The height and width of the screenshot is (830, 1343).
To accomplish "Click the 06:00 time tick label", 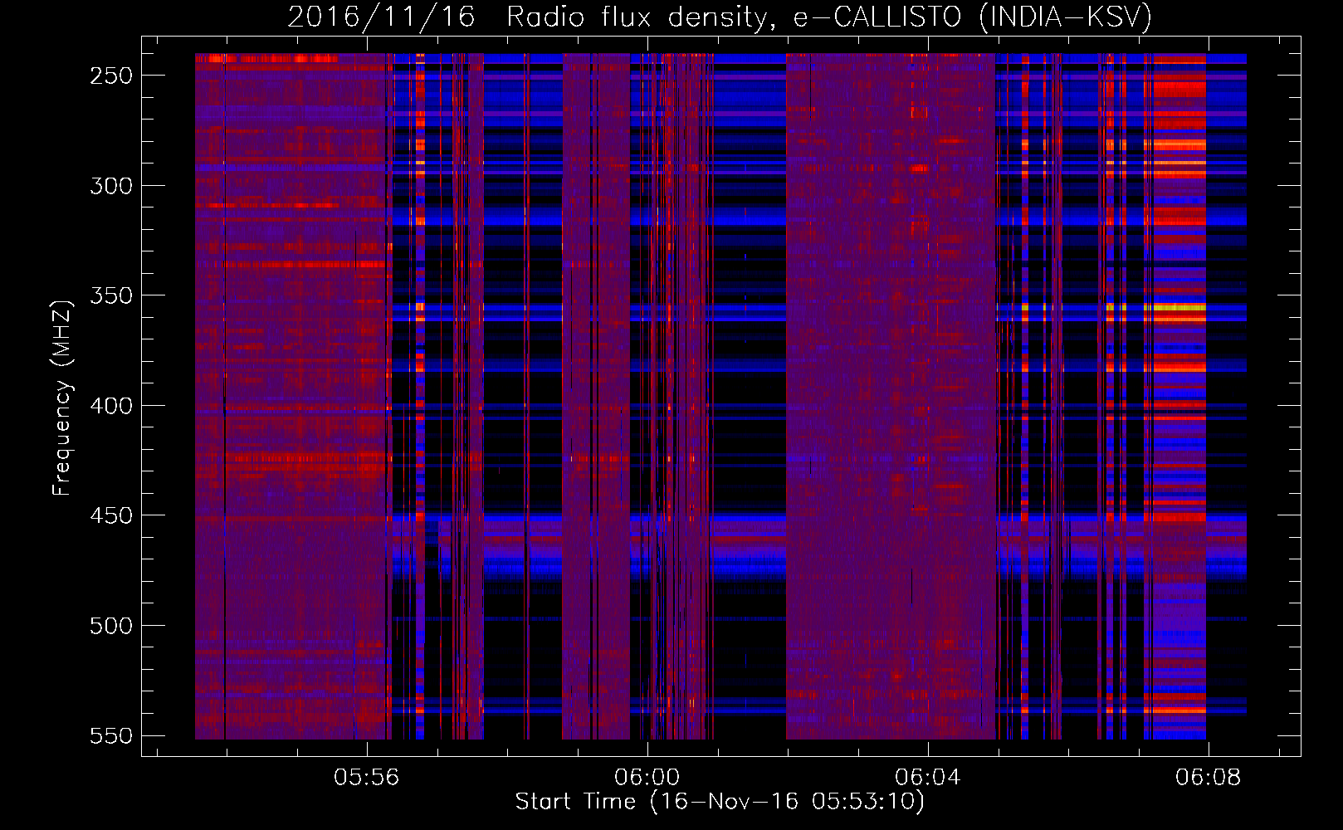I will pyautogui.click(x=647, y=777).
